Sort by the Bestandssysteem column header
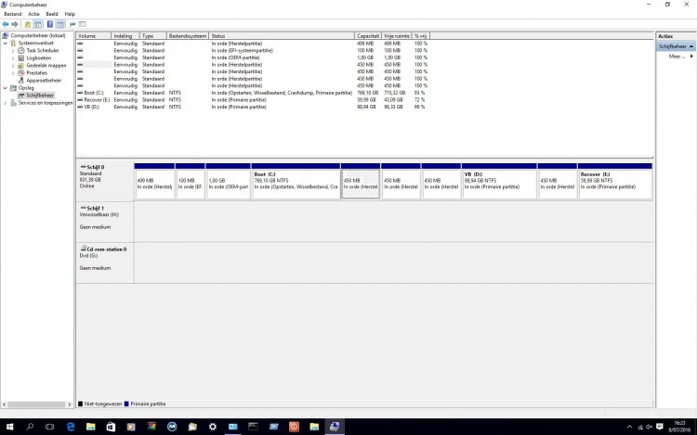The image size is (697, 435). coord(188,36)
